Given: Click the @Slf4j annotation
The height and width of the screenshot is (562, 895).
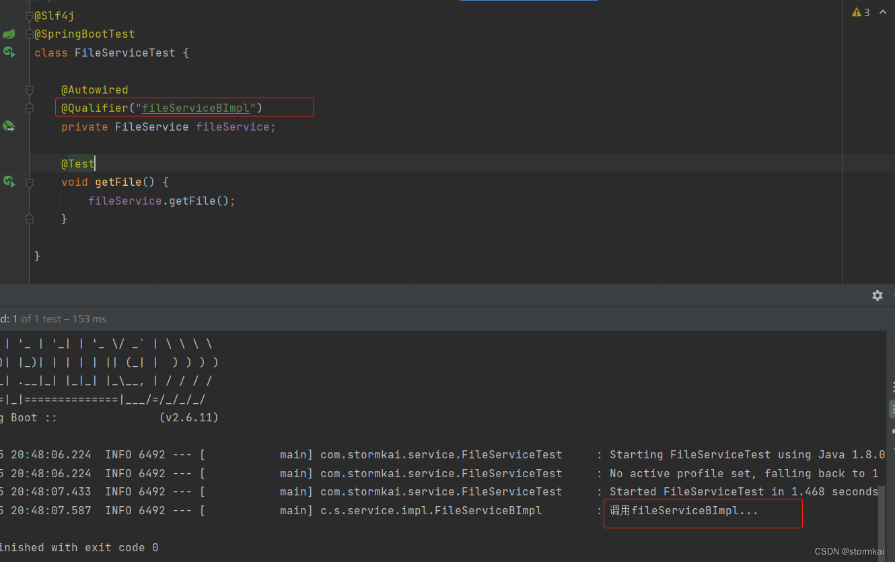Looking at the screenshot, I should pos(54,15).
